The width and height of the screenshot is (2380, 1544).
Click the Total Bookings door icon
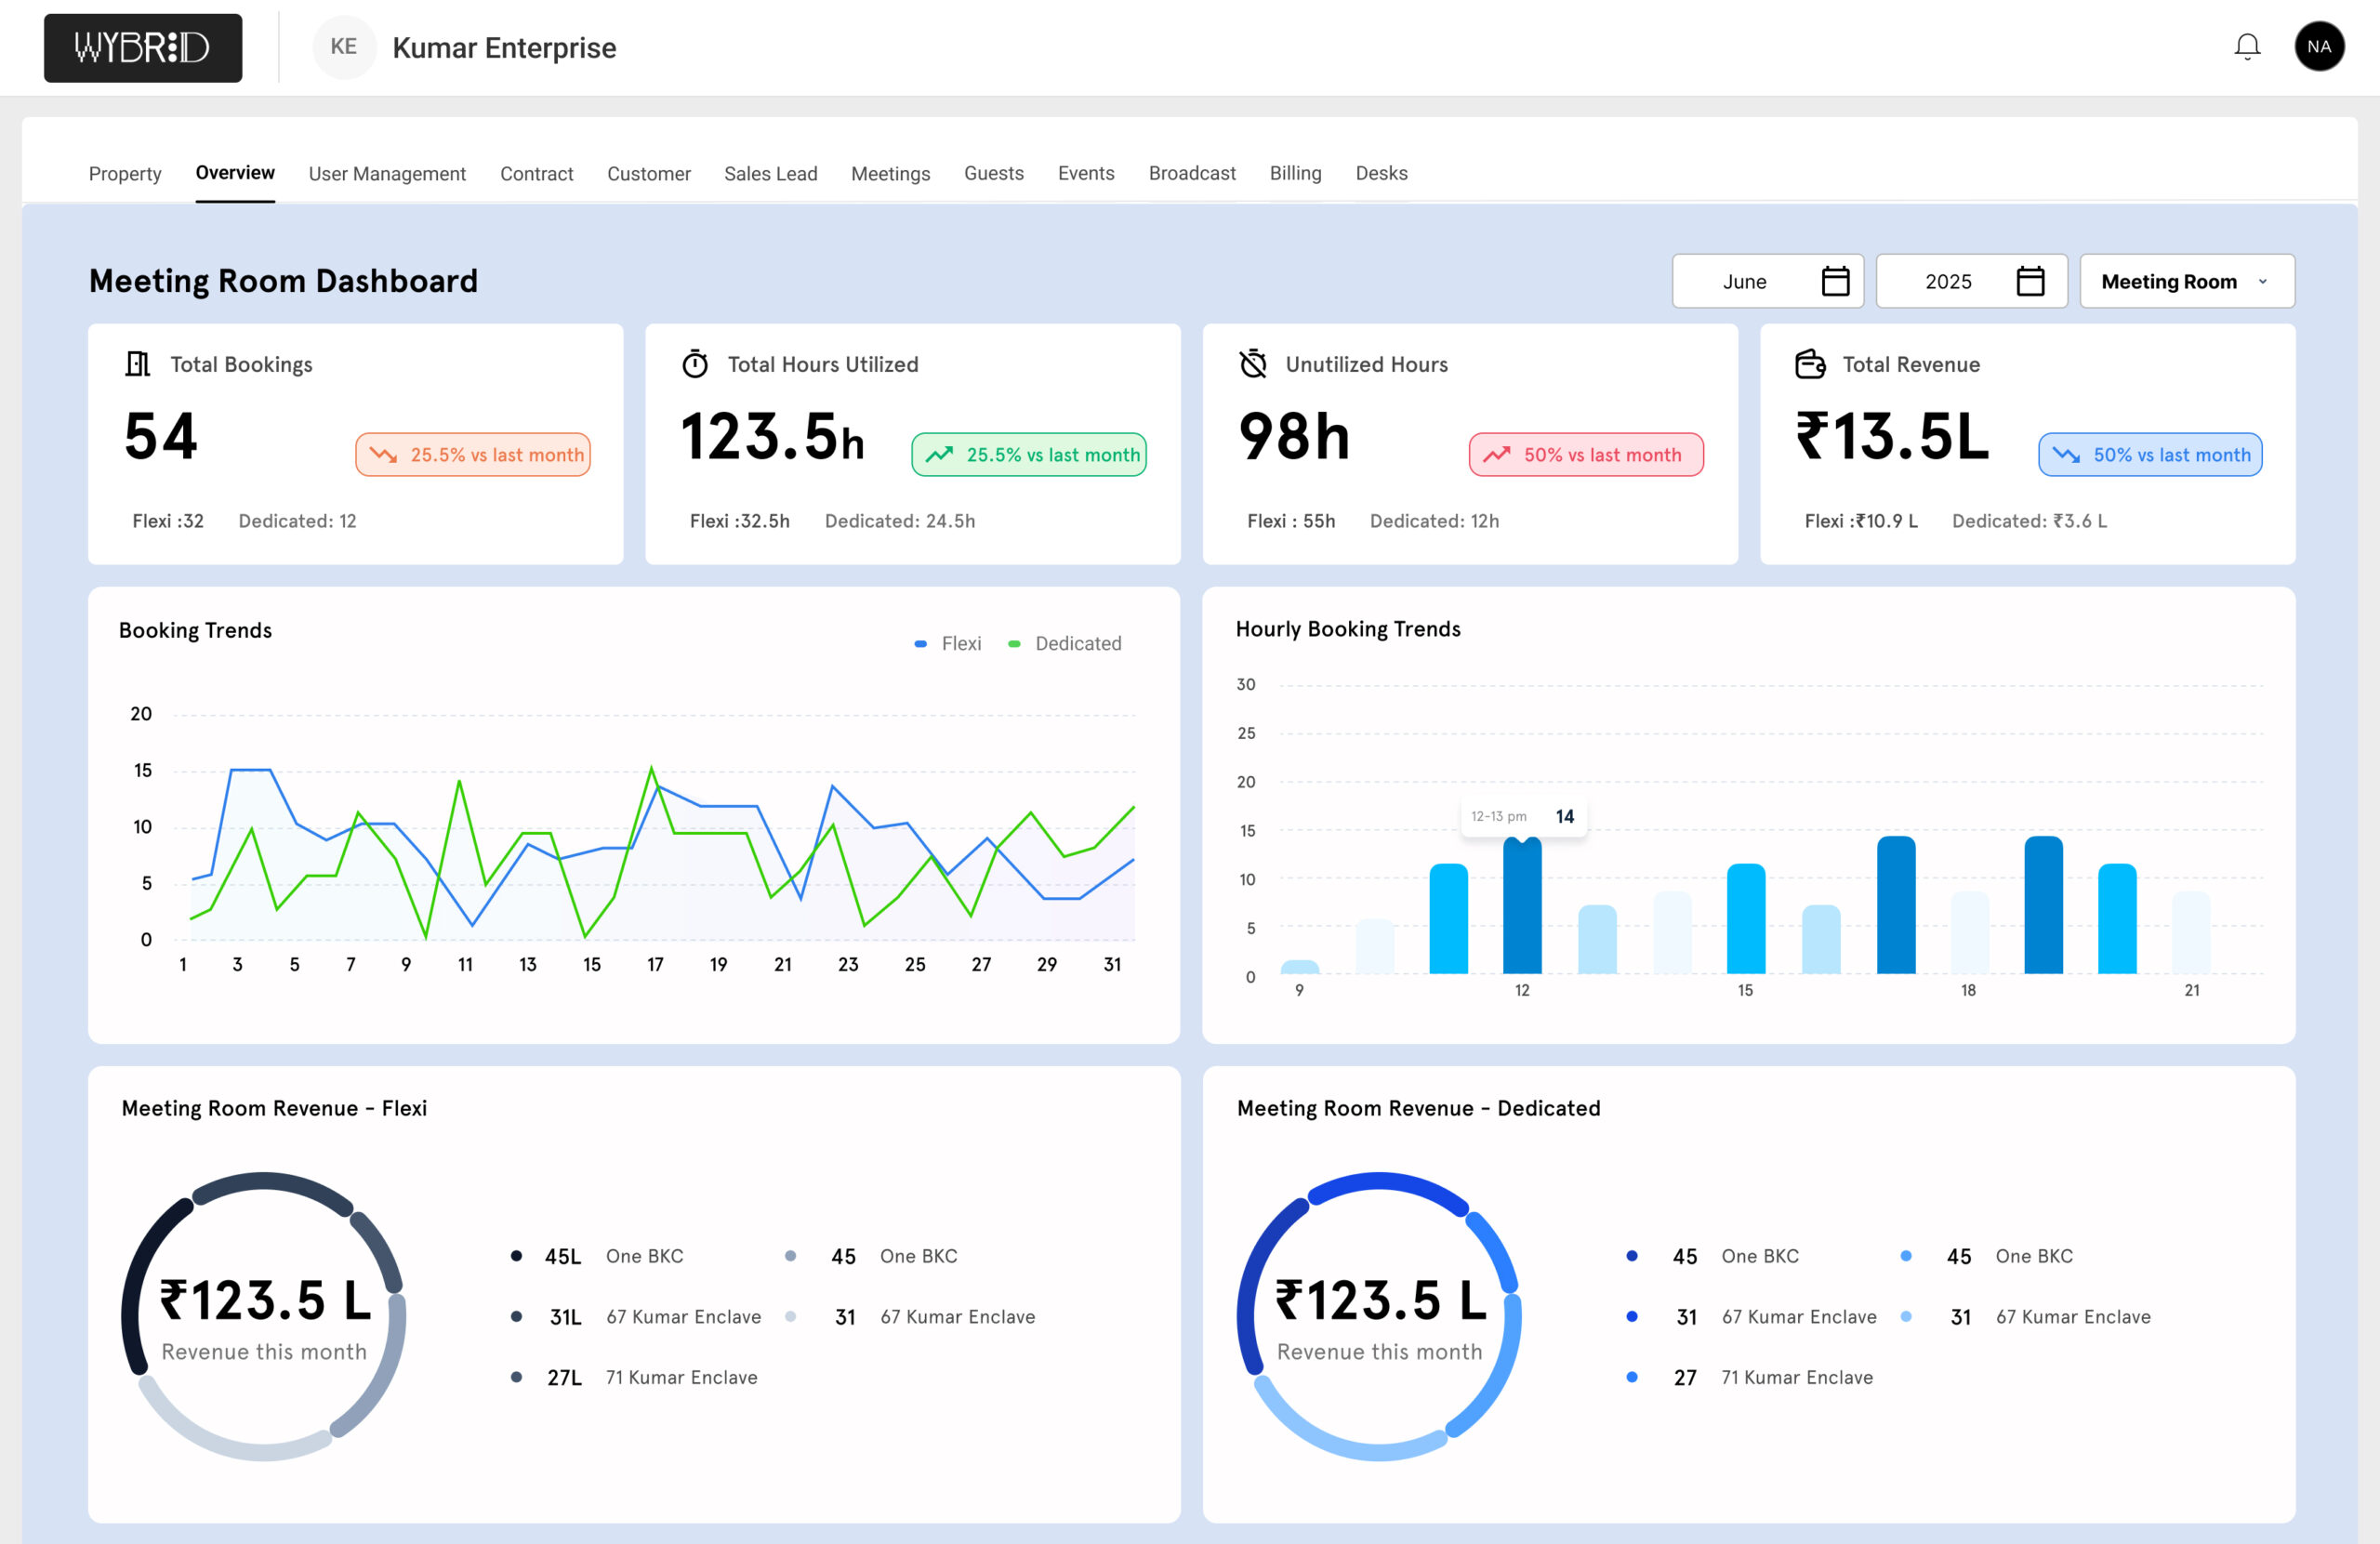[x=138, y=364]
